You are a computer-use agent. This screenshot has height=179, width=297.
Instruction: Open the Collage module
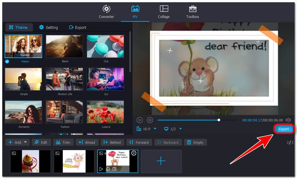164,11
